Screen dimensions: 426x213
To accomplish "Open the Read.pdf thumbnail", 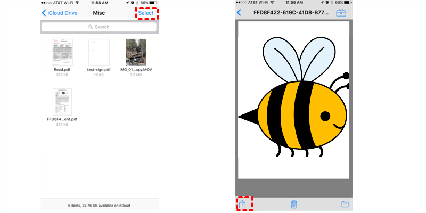I will pos(62,52).
